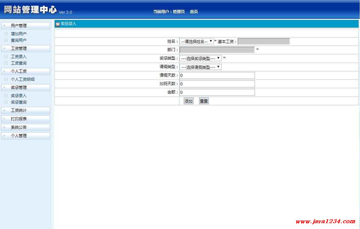Expand the 系统公告 menu section

pyautogui.click(x=25, y=127)
